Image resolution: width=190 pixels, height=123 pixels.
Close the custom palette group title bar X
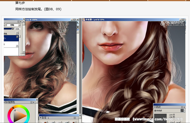tap(80, 115)
